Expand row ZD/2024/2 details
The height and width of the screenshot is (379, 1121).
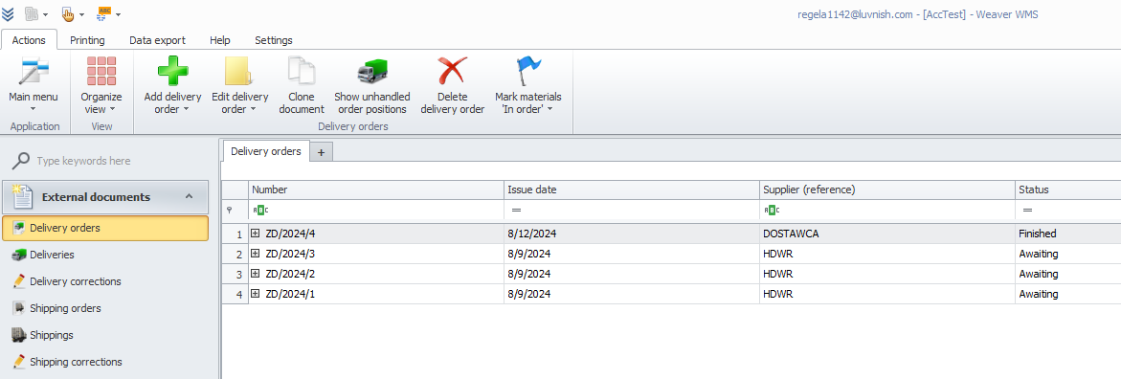pyautogui.click(x=256, y=273)
